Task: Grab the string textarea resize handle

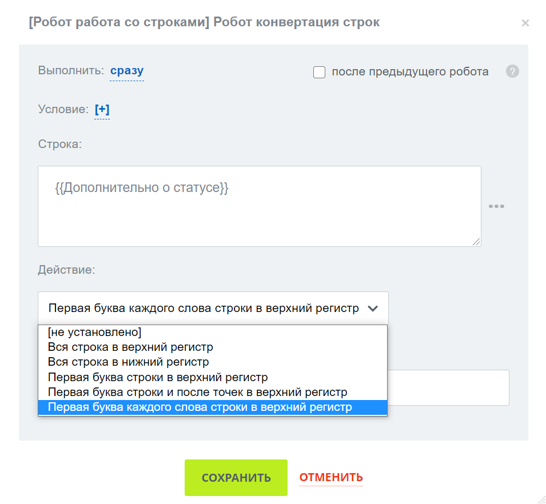Action: [x=476, y=242]
